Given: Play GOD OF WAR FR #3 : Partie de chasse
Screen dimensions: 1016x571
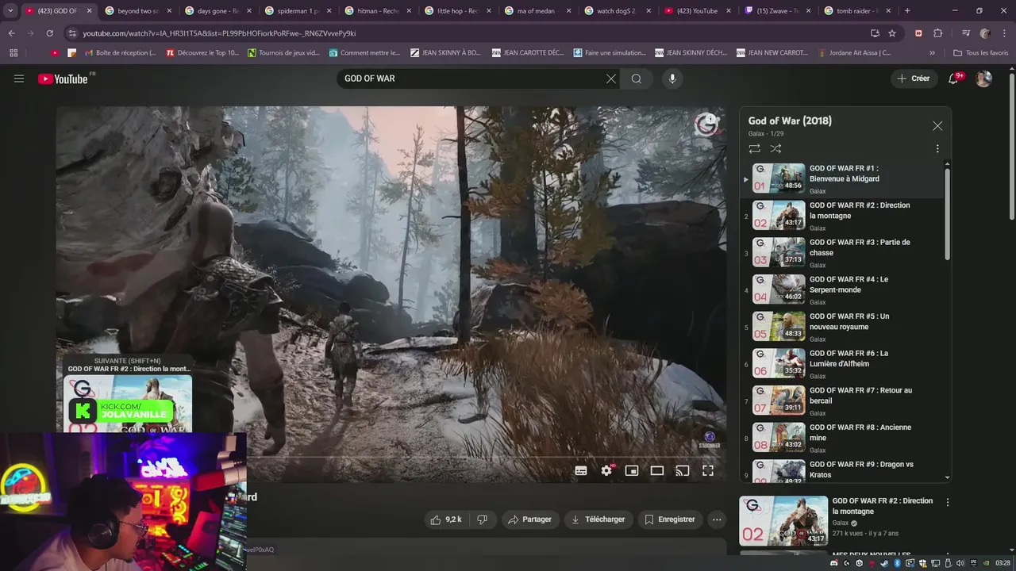Looking at the screenshot, I should point(843,252).
